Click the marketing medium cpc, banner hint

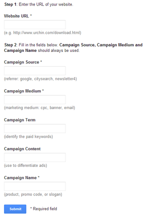click(40, 108)
